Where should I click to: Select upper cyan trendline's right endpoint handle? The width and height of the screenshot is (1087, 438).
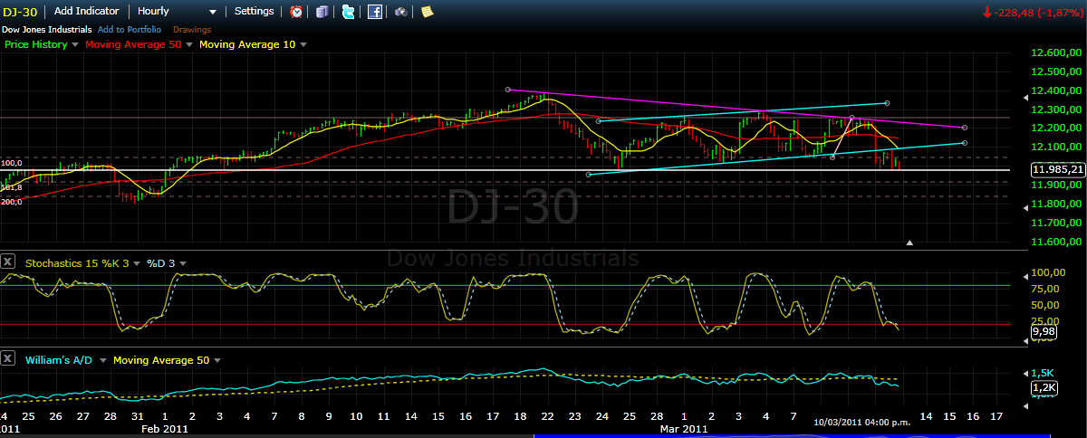(x=887, y=102)
